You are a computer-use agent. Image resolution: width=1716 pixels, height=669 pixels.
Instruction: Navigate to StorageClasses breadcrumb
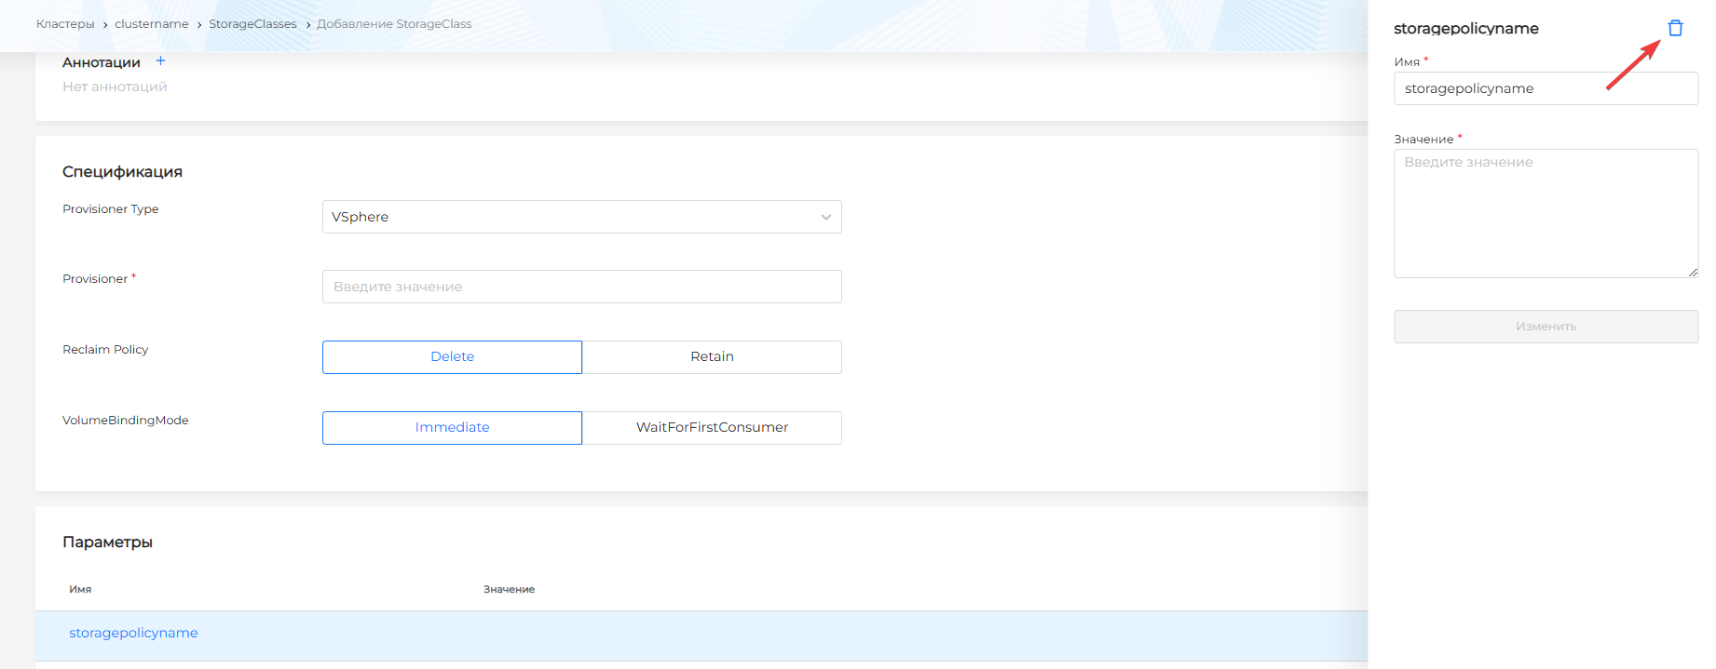click(252, 24)
